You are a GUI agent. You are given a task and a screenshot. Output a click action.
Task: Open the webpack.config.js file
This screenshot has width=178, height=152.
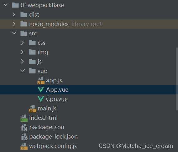tap(53, 146)
